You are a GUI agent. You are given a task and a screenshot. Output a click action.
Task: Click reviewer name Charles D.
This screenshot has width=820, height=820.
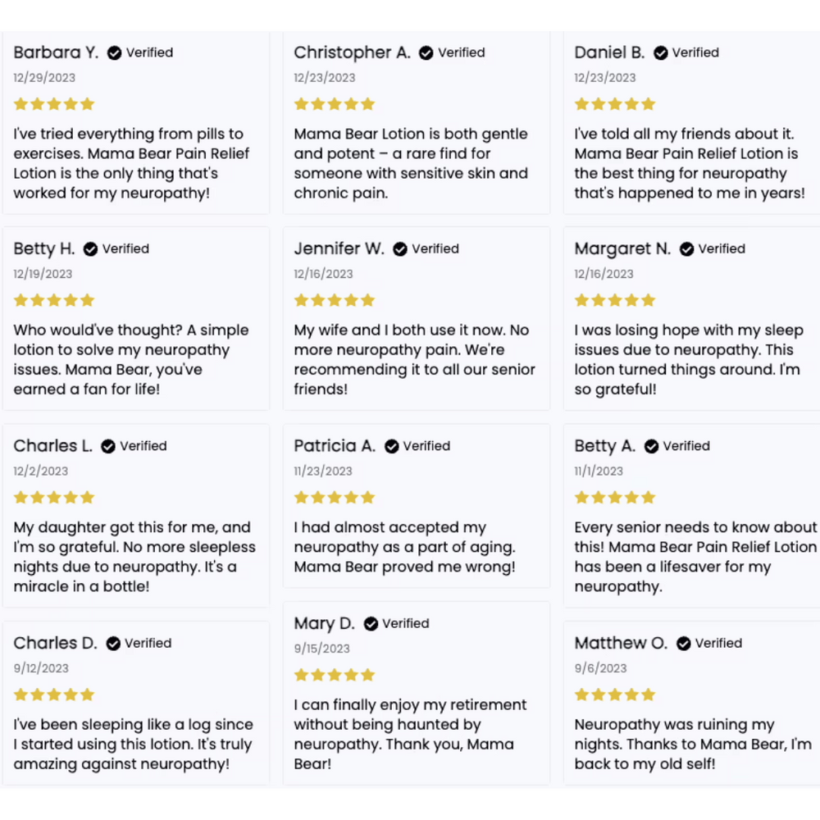(55, 644)
